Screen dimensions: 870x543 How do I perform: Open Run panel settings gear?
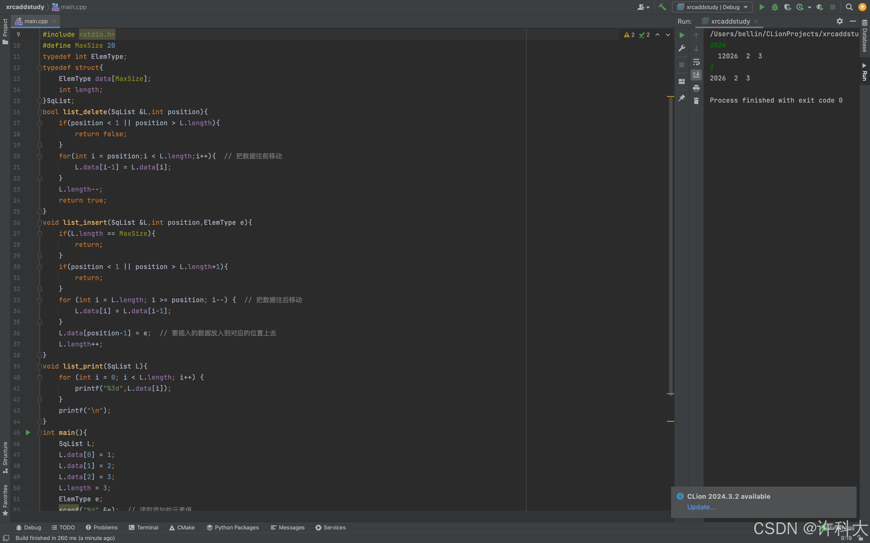point(840,21)
